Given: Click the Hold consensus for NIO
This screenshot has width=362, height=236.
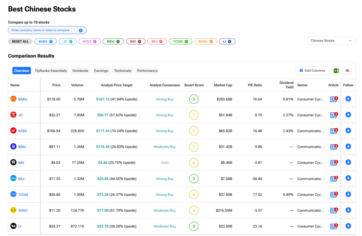Looking at the screenshot, I should pos(165,163).
